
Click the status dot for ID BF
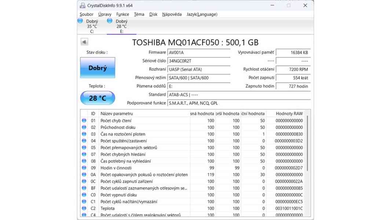[x=84, y=188]
